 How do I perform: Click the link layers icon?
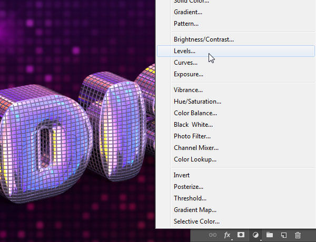(x=213, y=235)
